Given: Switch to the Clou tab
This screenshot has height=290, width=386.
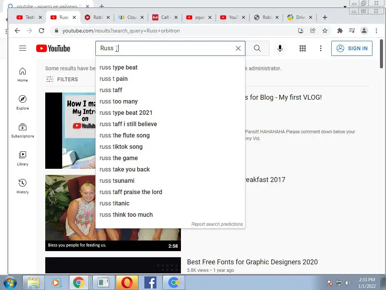Looking at the screenshot, I should coord(131,17).
